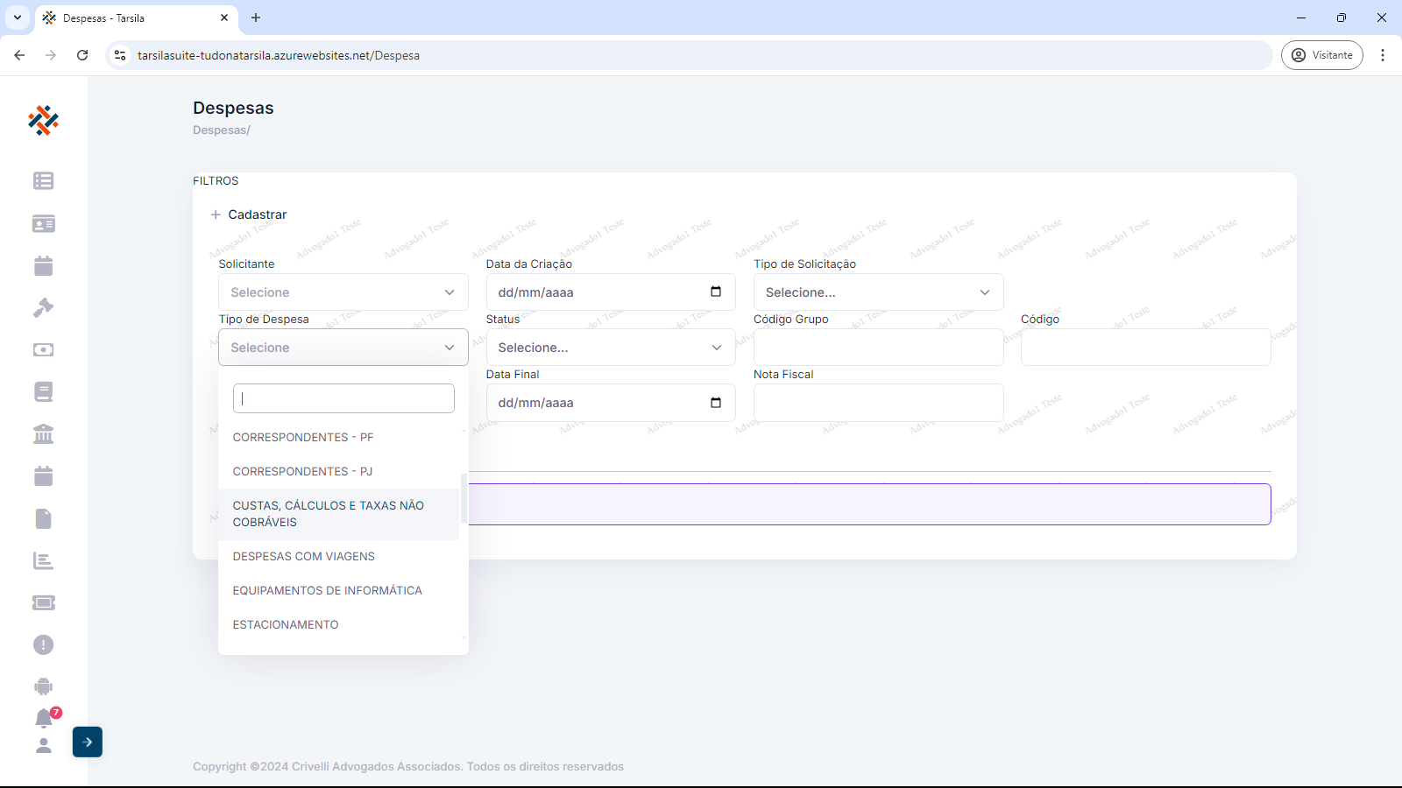
Task: Open the notifications bell icon
Action: [44, 718]
